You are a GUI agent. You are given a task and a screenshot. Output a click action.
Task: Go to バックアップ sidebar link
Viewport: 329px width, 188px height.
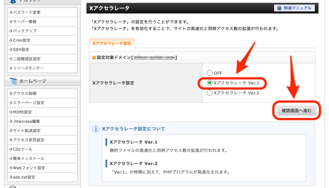pyautogui.click(x=42, y=31)
